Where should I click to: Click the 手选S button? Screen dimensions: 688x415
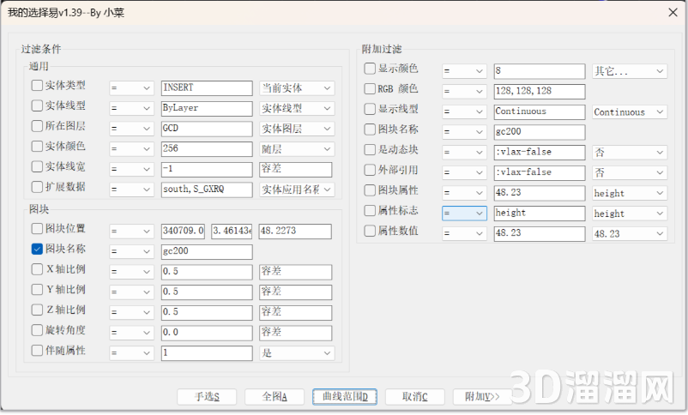pyautogui.click(x=207, y=397)
